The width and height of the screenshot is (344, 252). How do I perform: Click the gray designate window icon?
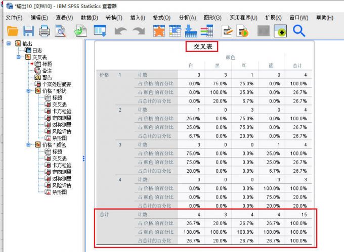pos(263,31)
